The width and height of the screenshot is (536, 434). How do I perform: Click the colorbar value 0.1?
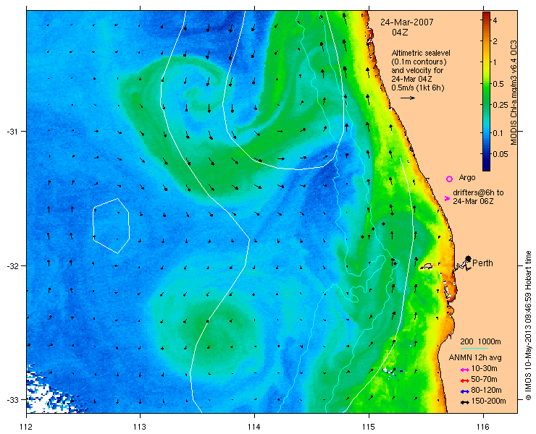pos(498,133)
